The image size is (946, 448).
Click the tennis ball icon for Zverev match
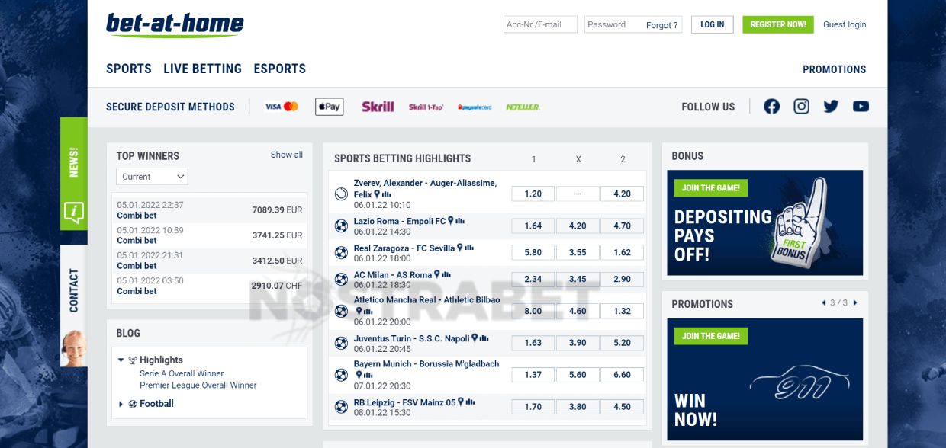point(341,194)
